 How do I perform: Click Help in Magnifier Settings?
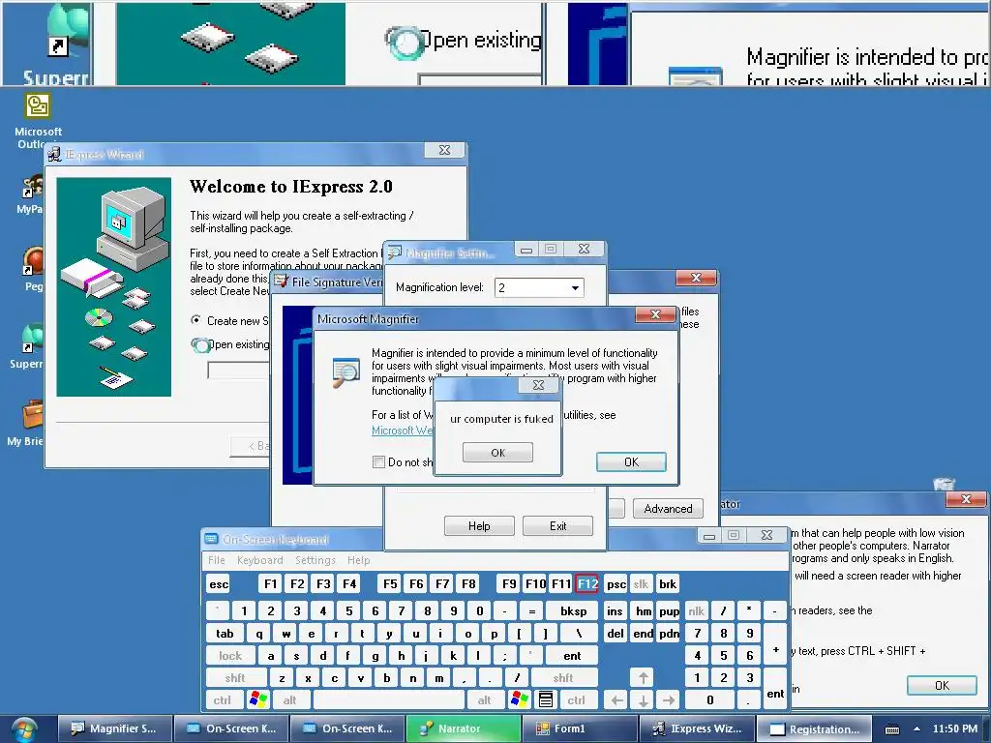[x=479, y=525]
